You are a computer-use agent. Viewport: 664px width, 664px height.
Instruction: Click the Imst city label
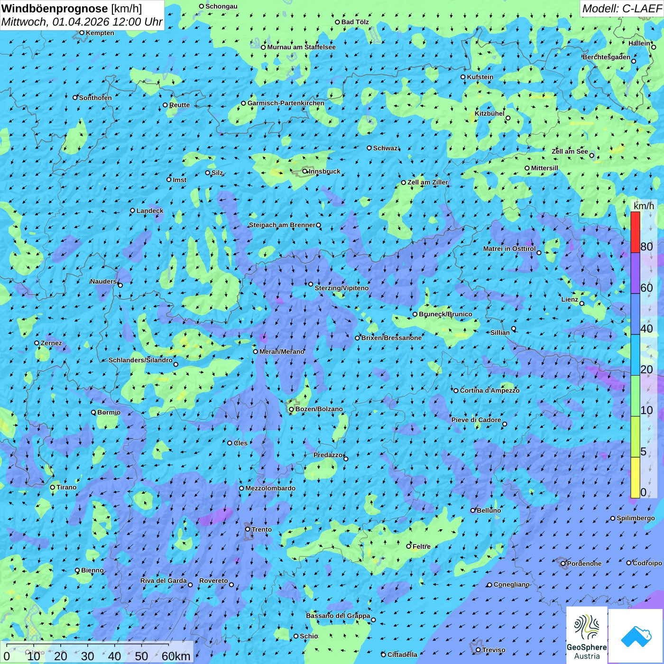click(179, 180)
